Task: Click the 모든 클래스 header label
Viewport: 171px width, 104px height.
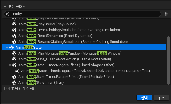Action: coord(17,7)
